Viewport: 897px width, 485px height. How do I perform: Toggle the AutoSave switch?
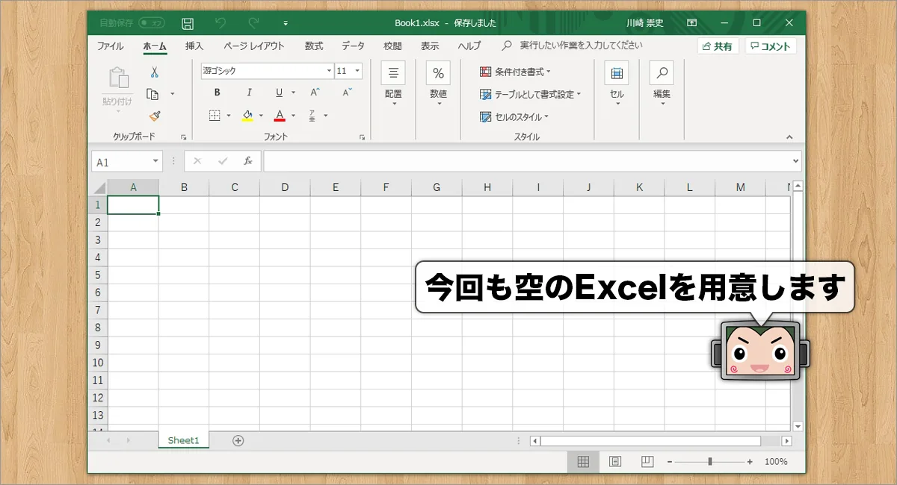(151, 23)
